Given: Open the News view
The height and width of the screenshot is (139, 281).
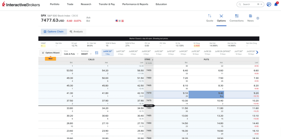Looking at the screenshot, I should [250, 18].
